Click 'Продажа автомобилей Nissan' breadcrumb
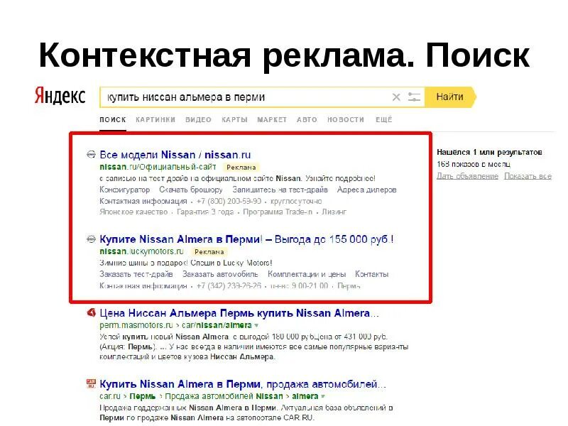The height and width of the screenshot is (426, 568). pyautogui.click(x=224, y=396)
